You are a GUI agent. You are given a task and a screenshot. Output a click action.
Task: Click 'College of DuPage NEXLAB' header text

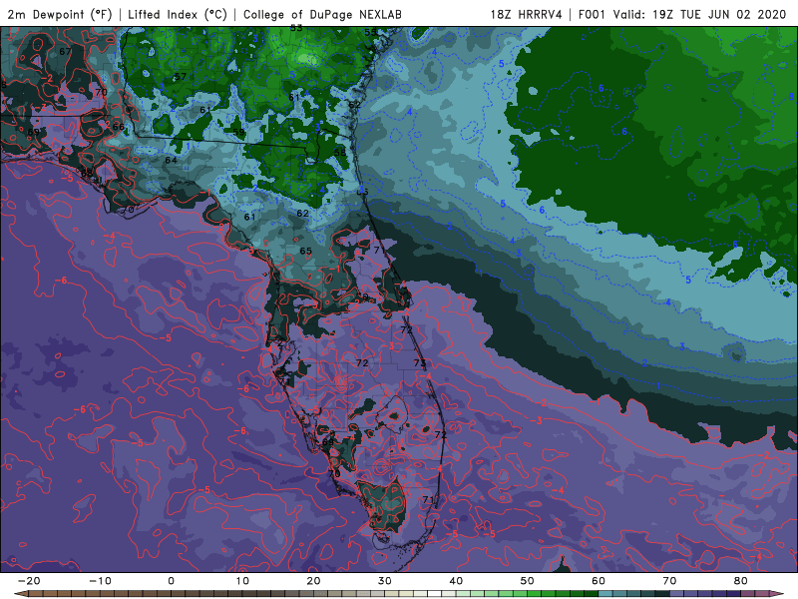pyautogui.click(x=322, y=14)
